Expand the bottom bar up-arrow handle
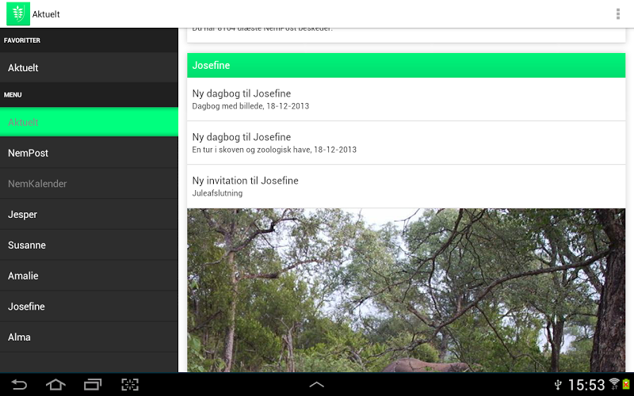 316,385
